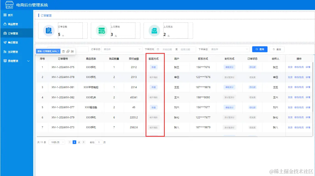Viewport: 315px width, 176px height.
Task: Click the list settings icon in the popup toolbar
Action: (x=72, y=51)
